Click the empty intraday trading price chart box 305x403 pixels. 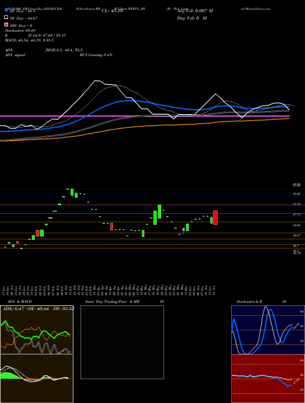(x=122, y=342)
